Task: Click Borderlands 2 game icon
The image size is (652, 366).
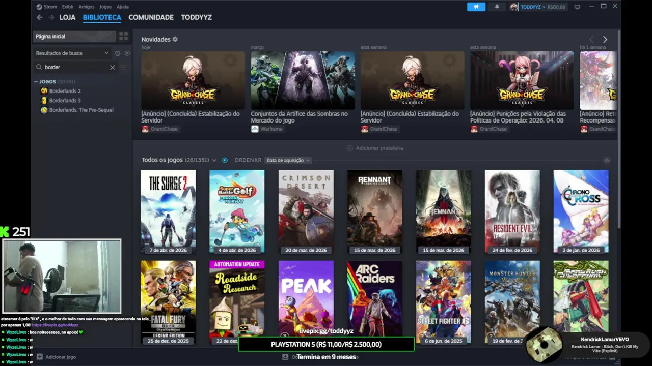Action: pyautogui.click(x=44, y=90)
